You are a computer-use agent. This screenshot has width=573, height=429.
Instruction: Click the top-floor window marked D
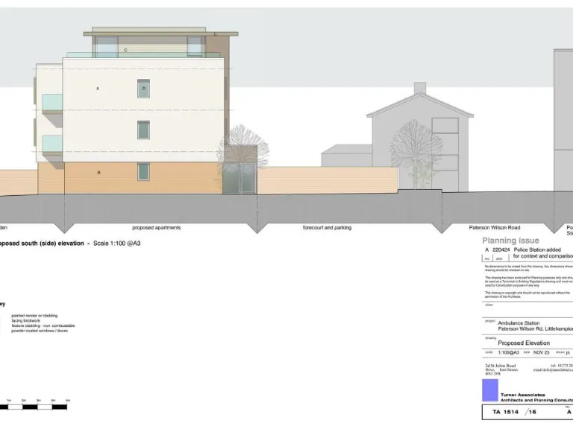click(143, 88)
